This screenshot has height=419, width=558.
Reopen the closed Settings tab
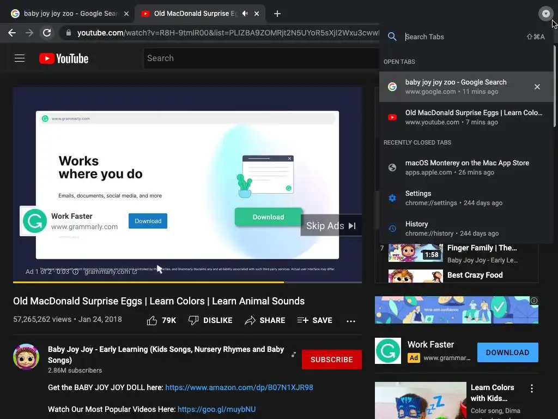pos(466,198)
